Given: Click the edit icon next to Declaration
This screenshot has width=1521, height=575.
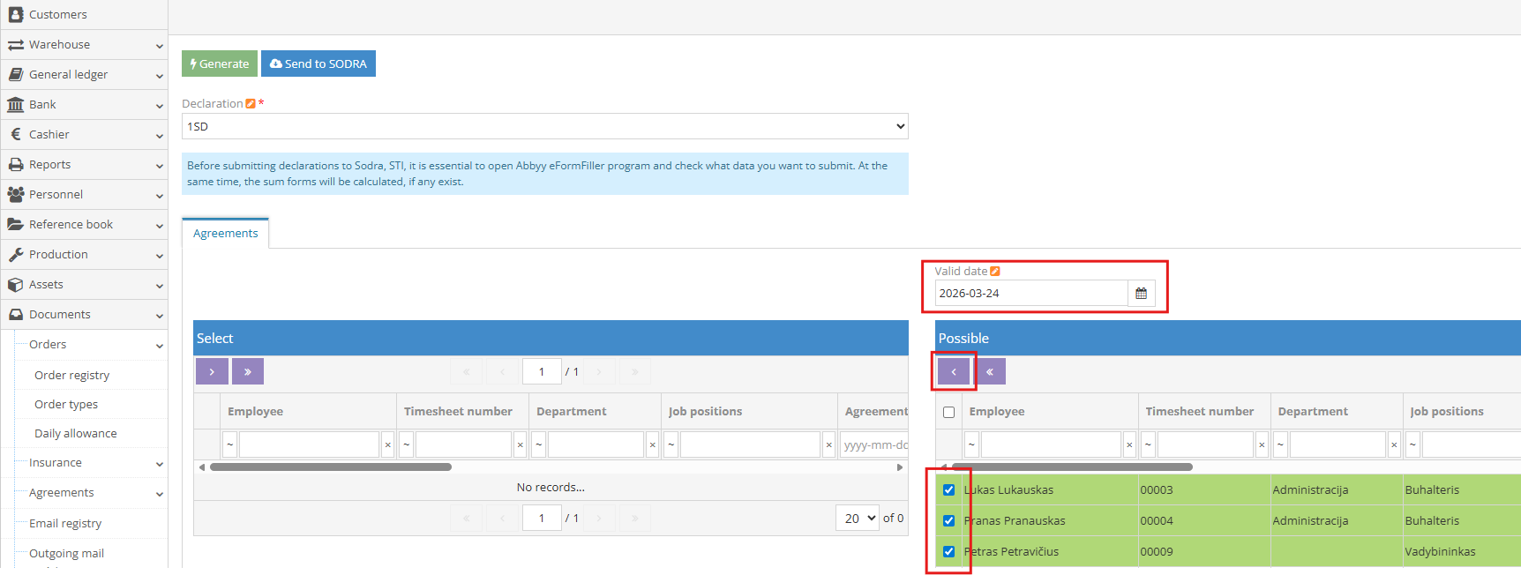Looking at the screenshot, I should (x=251, y=104).
